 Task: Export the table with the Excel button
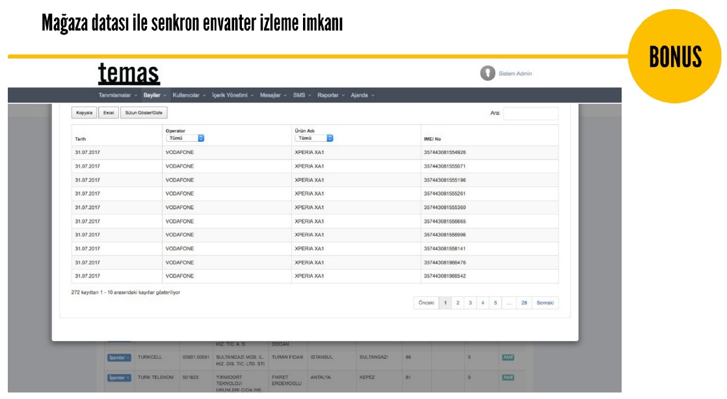[109, 112]
